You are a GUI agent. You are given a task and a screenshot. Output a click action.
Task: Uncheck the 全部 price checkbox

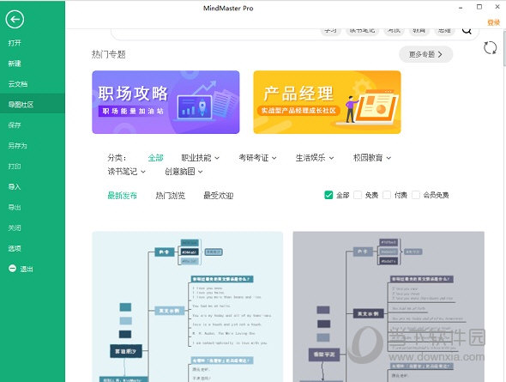tap(328, 195)
